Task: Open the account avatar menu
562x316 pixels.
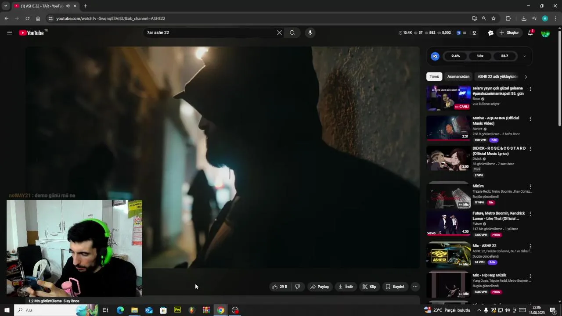Action: tap(545, 33)
